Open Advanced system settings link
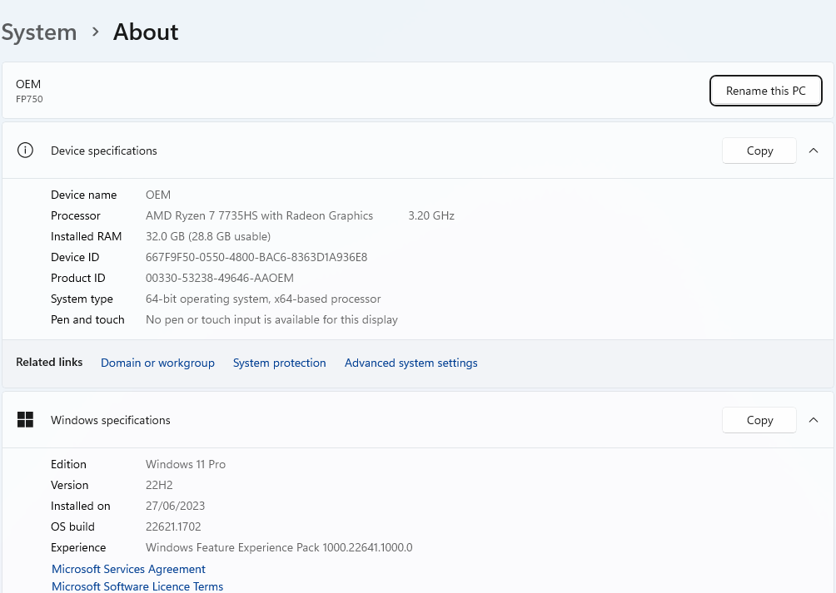The width and height of the screenshot is (836, 593). tap(411, 363)
